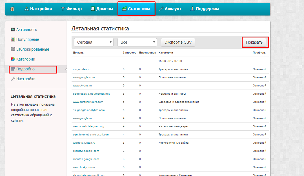This screenshot has height=176, width=304.
Task: Open sqm.telemetry.microsoft.com domain link
Action: [91, 134]
